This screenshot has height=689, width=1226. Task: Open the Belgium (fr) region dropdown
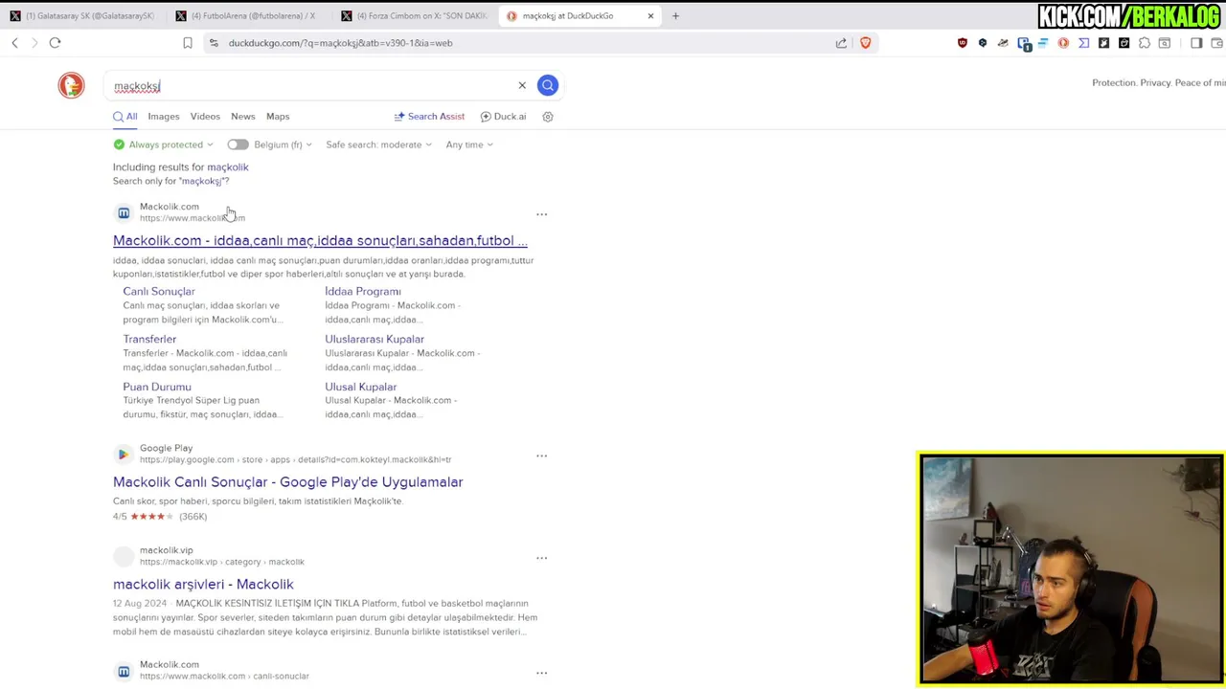tap(283, 144)
